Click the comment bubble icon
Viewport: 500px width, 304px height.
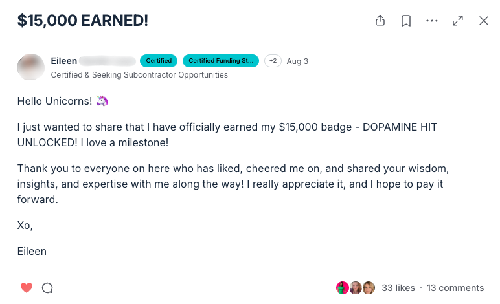47,288
